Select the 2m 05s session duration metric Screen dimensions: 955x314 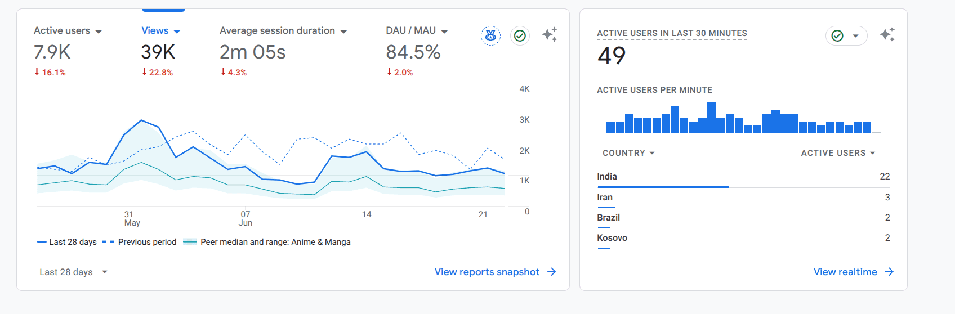[x=252, y=52]
